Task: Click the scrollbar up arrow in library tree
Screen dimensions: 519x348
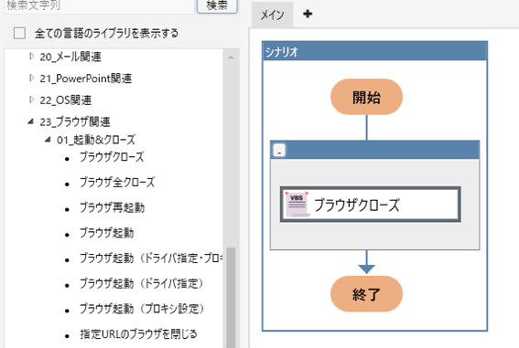Action: point(231,58)
